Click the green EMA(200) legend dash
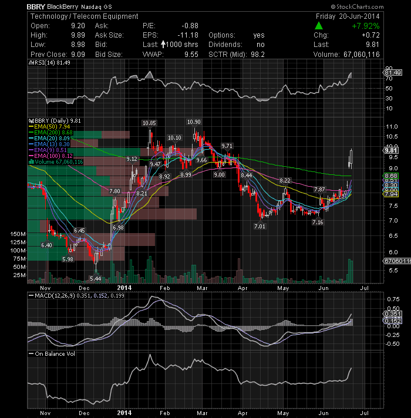 (x=31, y=133)
